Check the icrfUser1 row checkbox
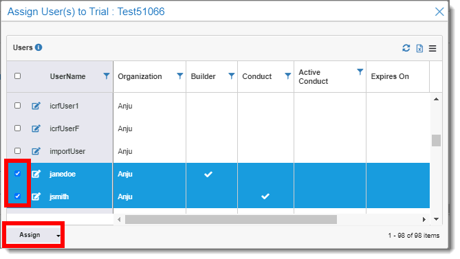The width and height of the screenshot is (460, 259). coord(18,105)
